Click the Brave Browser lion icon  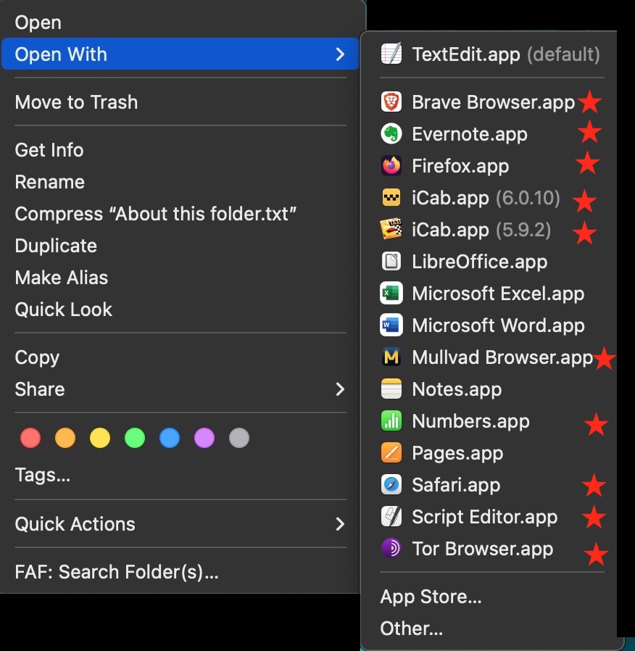pyautogui.click(x=391, y=102)
